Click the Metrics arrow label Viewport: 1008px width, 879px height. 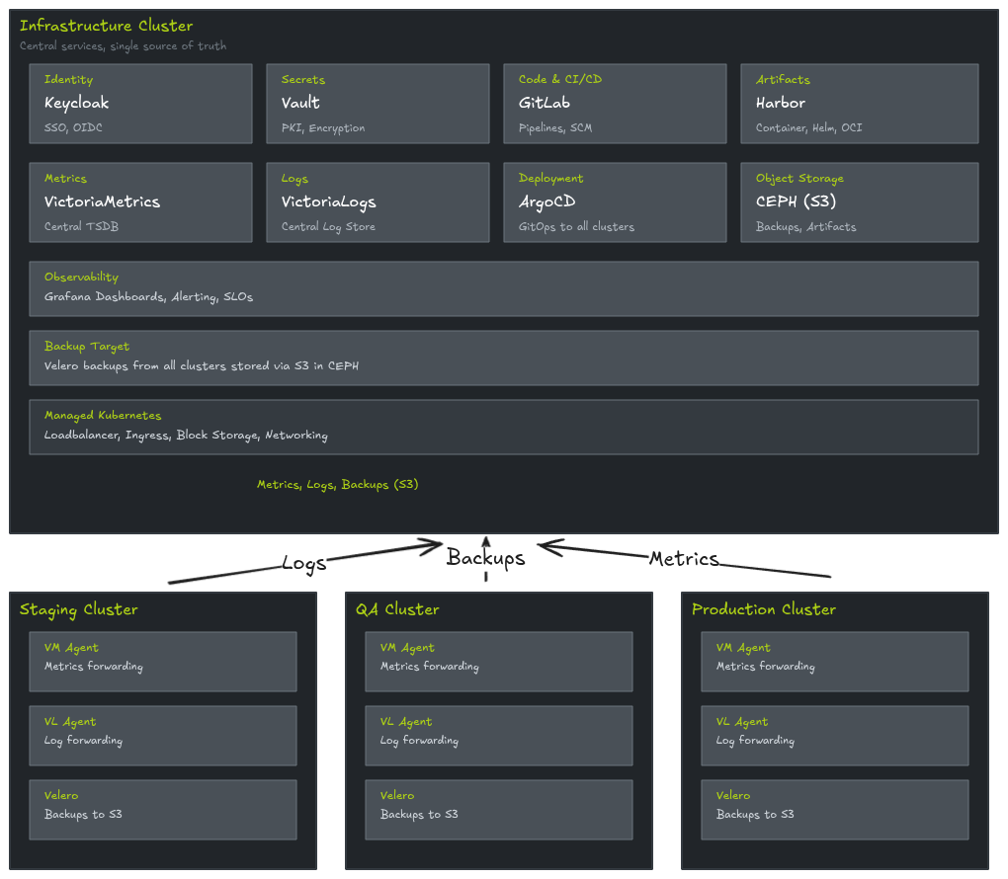coord(684,559)
